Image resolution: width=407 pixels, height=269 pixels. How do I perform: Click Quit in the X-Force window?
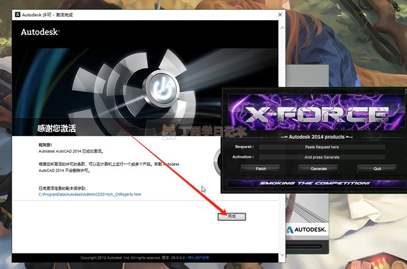(377, 169)
